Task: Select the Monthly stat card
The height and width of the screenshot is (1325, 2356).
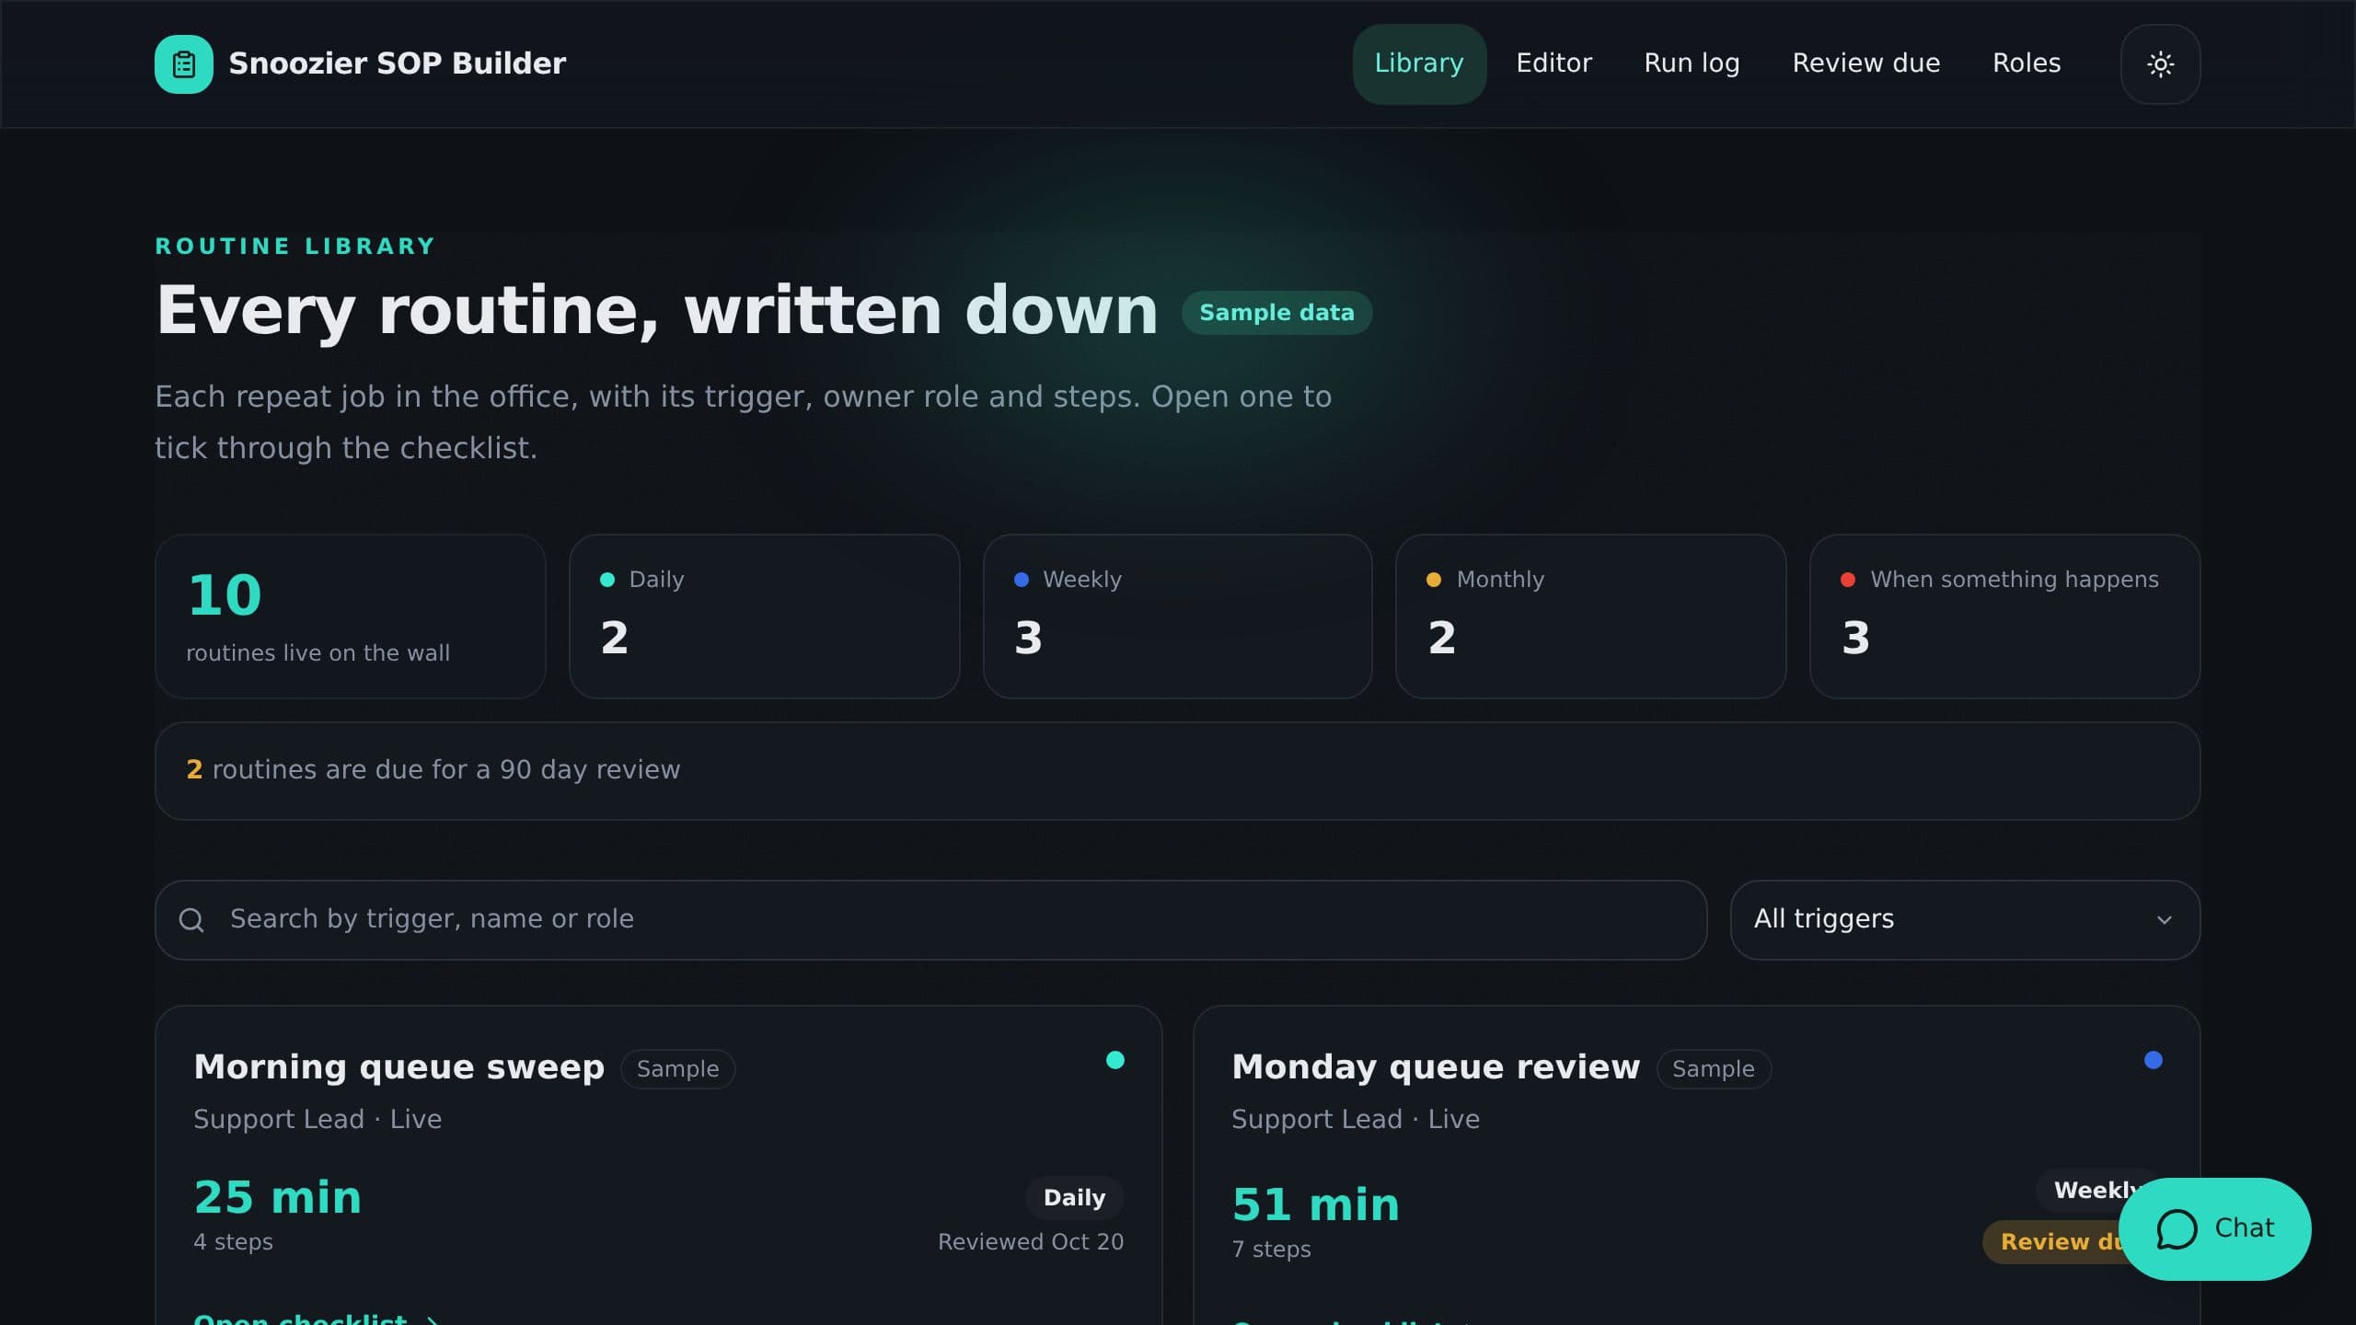Action: click(1590, 616)
